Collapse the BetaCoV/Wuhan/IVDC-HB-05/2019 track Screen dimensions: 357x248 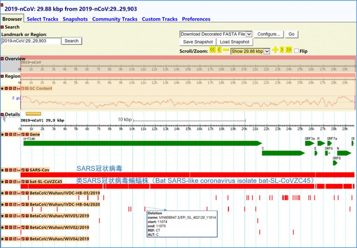pos(7,193)
